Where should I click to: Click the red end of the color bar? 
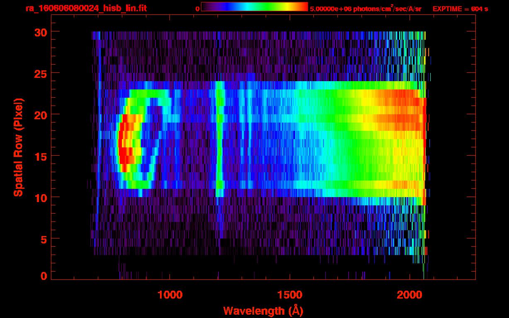tap(303, 7)
